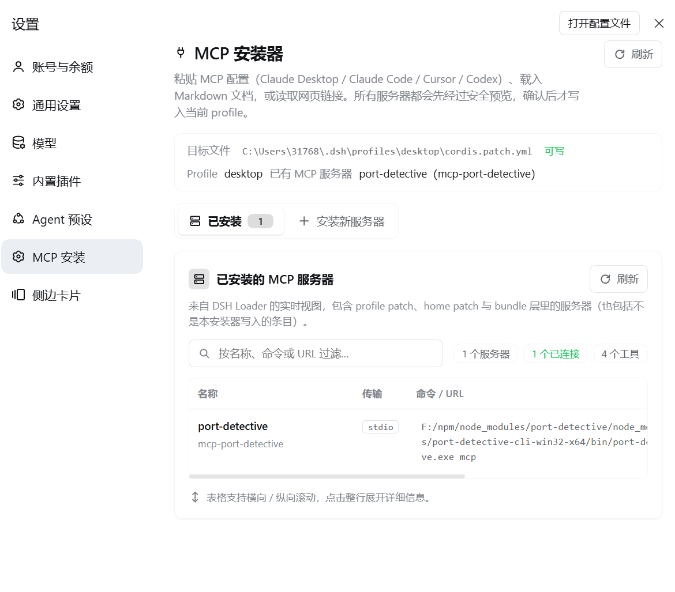Click the port-detective command path cell

534,442
